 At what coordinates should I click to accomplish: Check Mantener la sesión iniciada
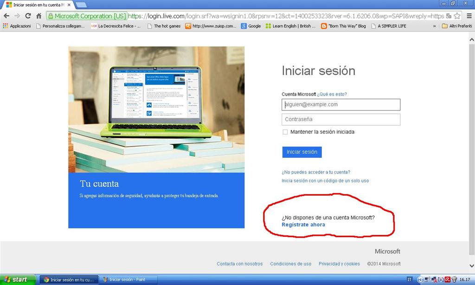coord(285,132)
